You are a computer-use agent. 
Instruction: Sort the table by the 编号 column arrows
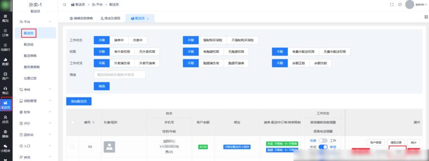[93, 122]
